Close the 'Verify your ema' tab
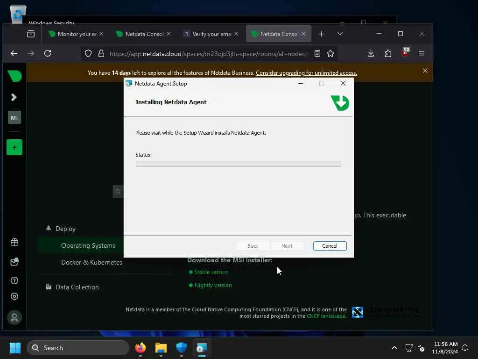The width and height of the screenshot is (478, 359). coord(236,34)
